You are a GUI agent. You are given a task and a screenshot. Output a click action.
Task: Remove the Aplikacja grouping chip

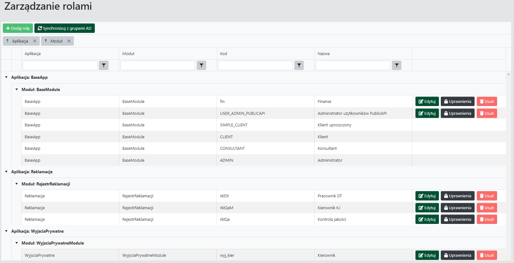click(35, 41)
